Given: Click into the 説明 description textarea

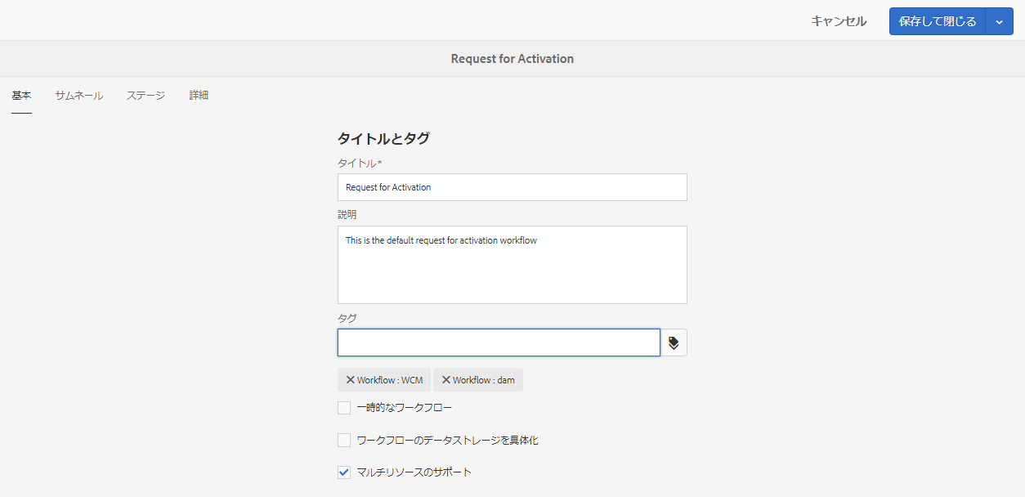Looking at the screenshot, I should (x=512, y=265).
